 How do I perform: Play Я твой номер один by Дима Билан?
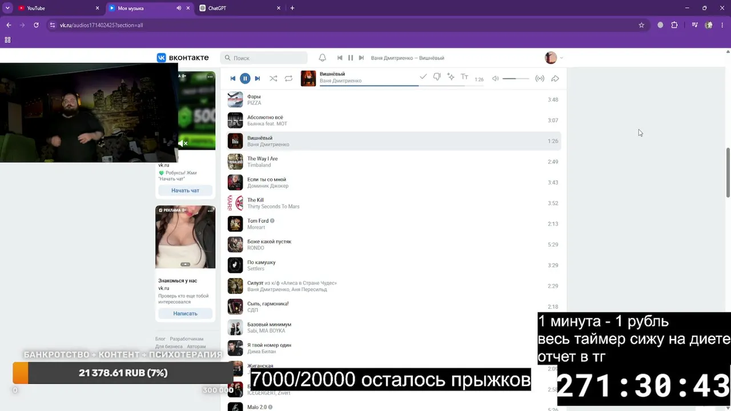coord(393,348)
